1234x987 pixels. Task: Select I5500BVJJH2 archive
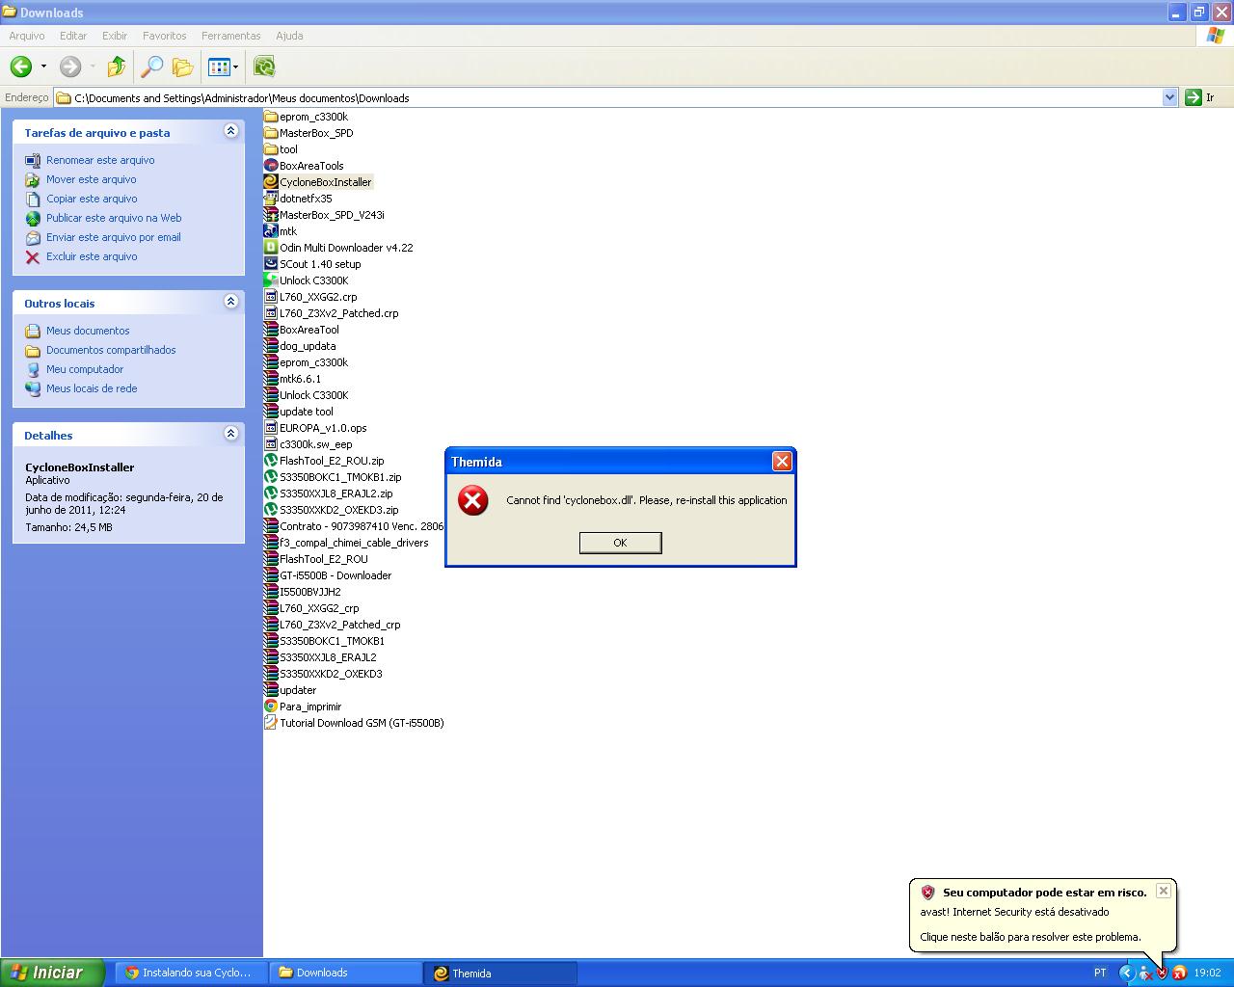[303, 592]
